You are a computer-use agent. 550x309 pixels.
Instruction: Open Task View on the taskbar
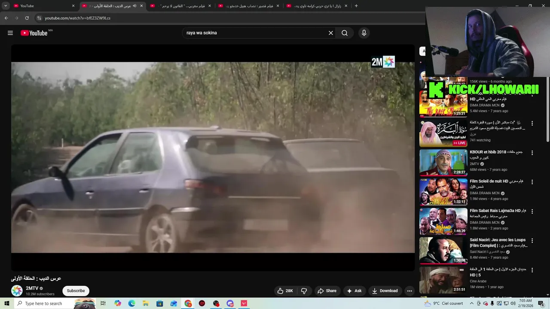coord(103,303)
